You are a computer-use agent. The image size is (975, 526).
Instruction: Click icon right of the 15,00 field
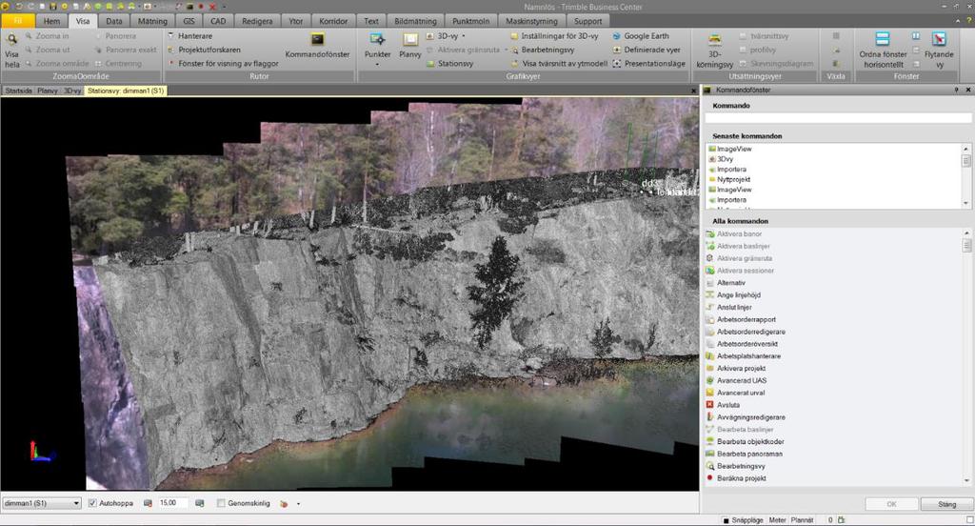point(200,503)
